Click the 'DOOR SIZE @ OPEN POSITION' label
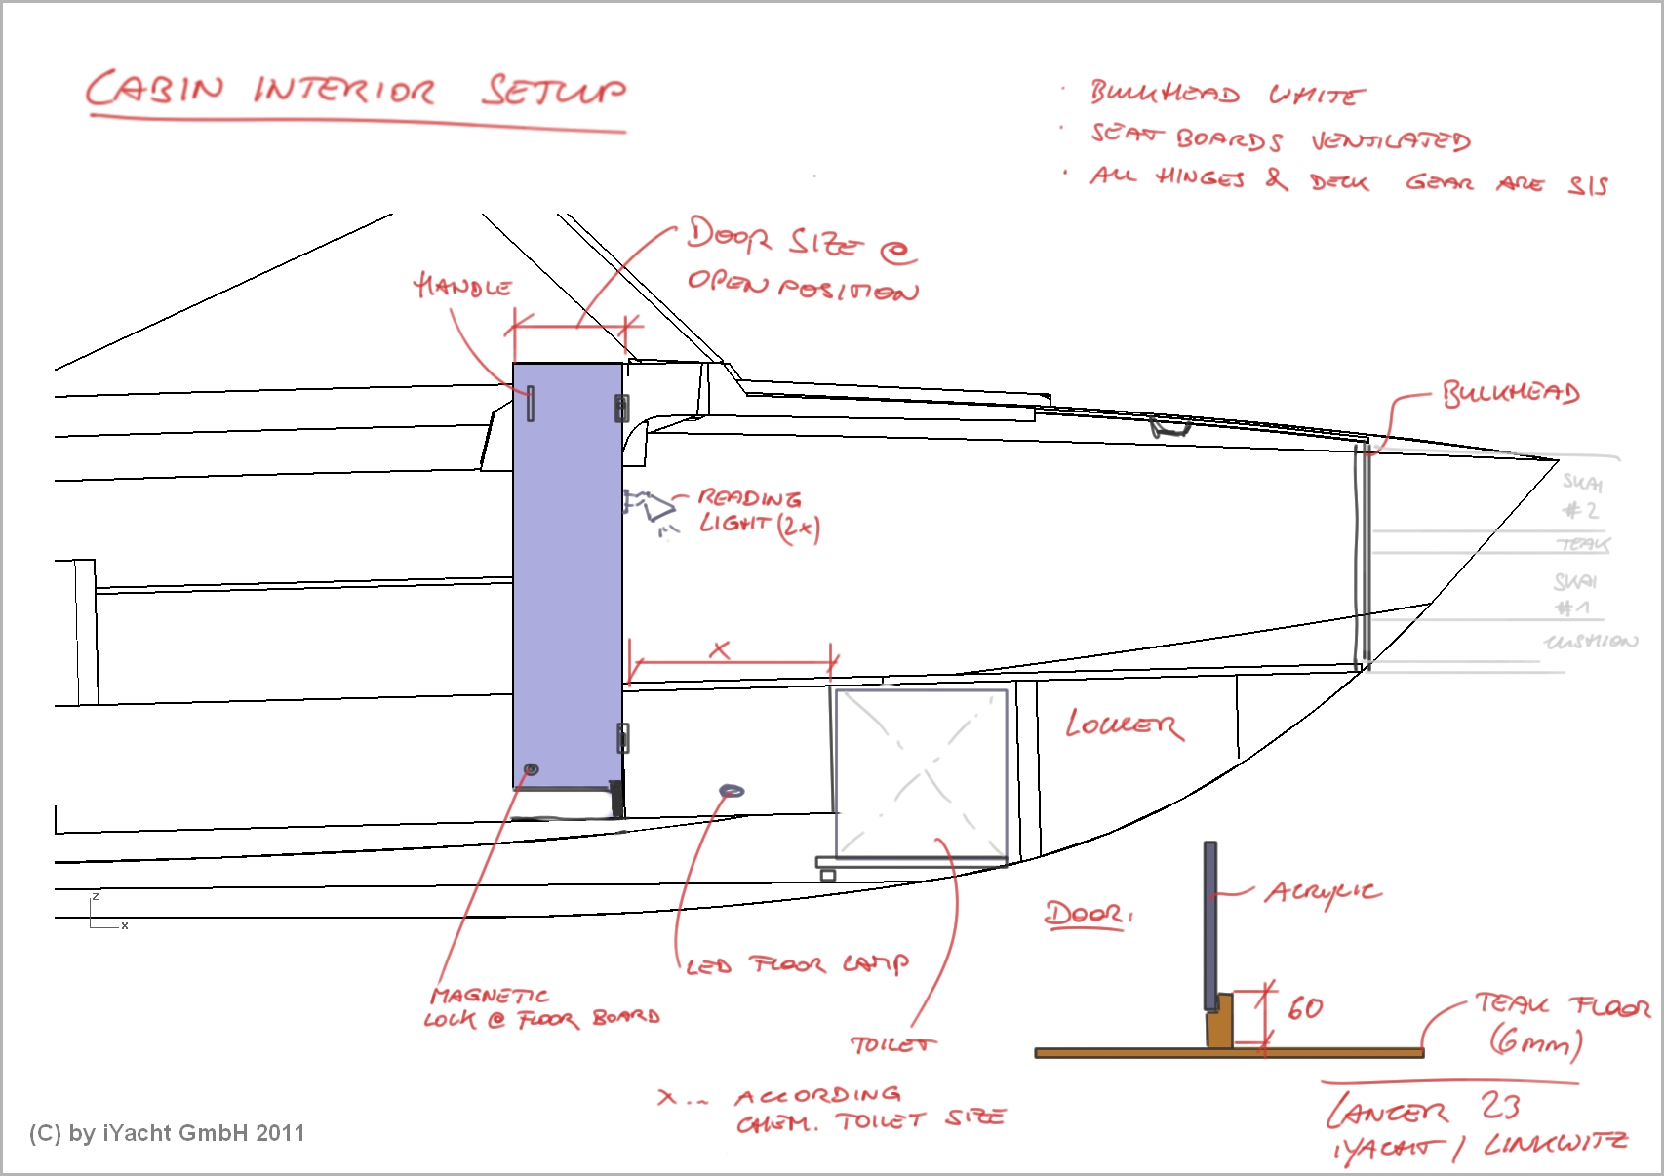 pos(803,259)
